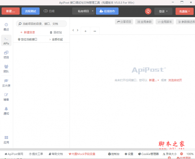Collapse all with 全部收起
Screen dimensions: 195x159
point(56,40)
